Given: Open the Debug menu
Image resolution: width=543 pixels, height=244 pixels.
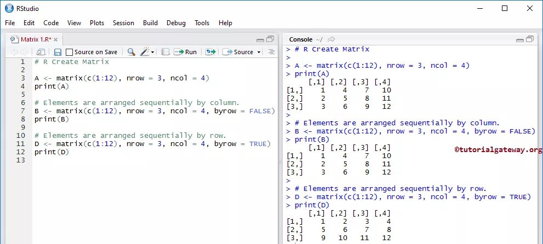Looking at the screenshot, I should [176, 23].
